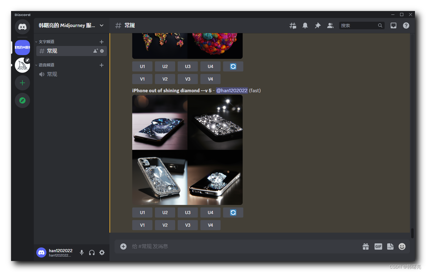Focus the 搜索 search field
426x272 pixels.
tap(362, 25)
